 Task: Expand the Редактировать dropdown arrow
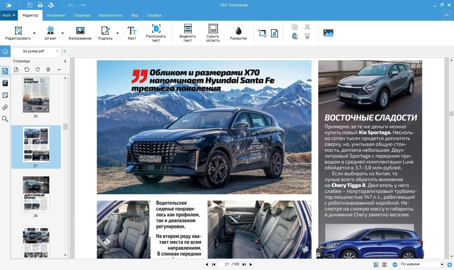click(34, 33)
